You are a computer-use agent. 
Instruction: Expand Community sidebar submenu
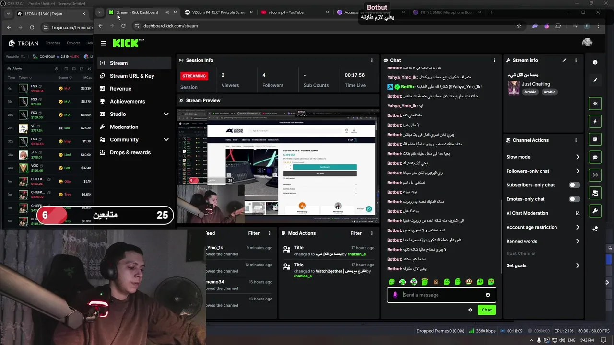(166, 139)
